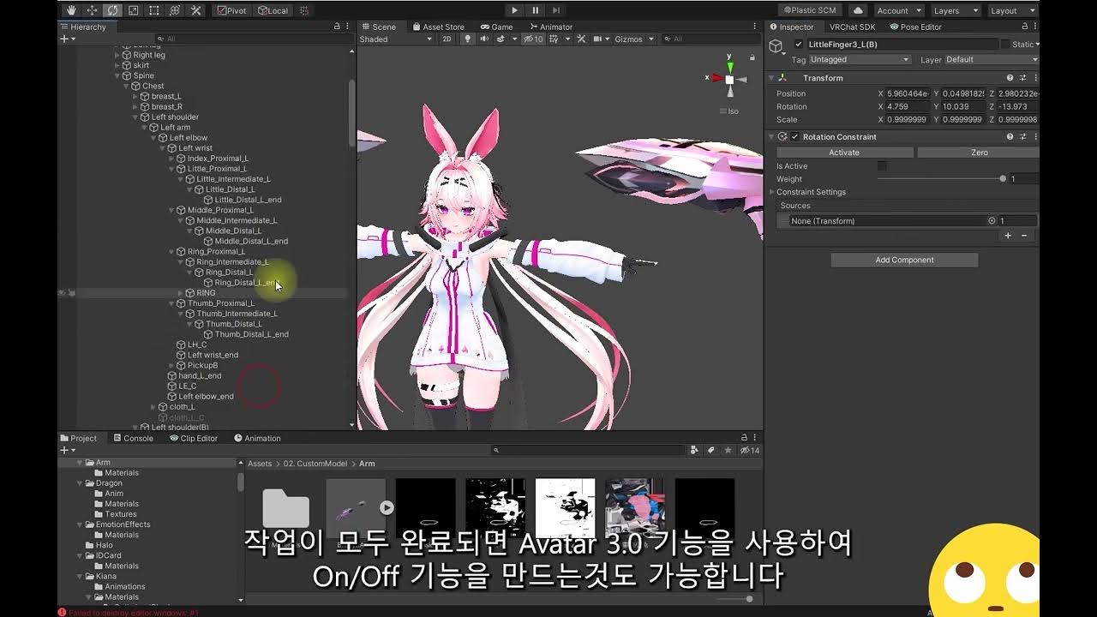1097x617 pixels.
Task: Remove a source with minus button
Action: pyautogui.click(x=1025, y=235)
